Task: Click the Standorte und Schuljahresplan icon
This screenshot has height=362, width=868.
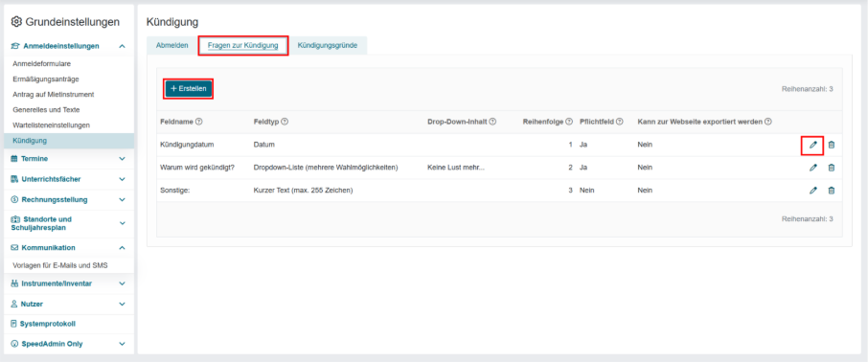Action: click(x=15, y=219)
